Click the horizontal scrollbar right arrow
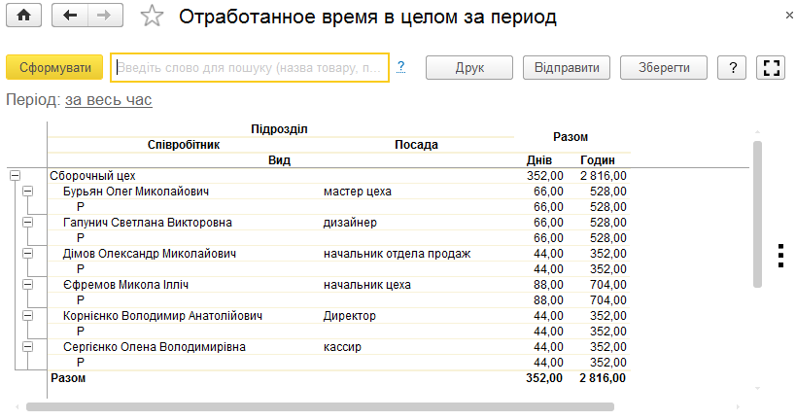Viewport: 796px width, 420px height. pyautogui.click(x=738, y=406)
